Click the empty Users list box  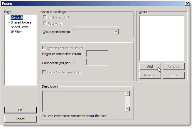162,38
